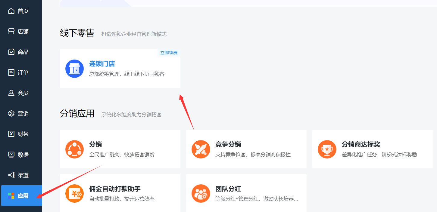This screenshot has width=437, height=212.
Task: Navigate to 渠道 channels menu
Action: [x=23, y=175]
